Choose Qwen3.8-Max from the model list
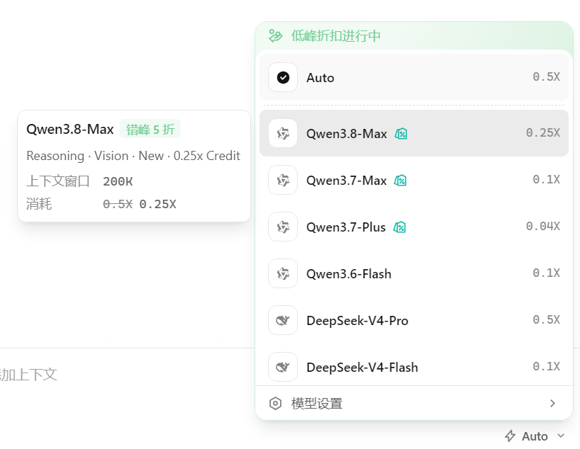580x449 pixels. (x=414, y=133)
